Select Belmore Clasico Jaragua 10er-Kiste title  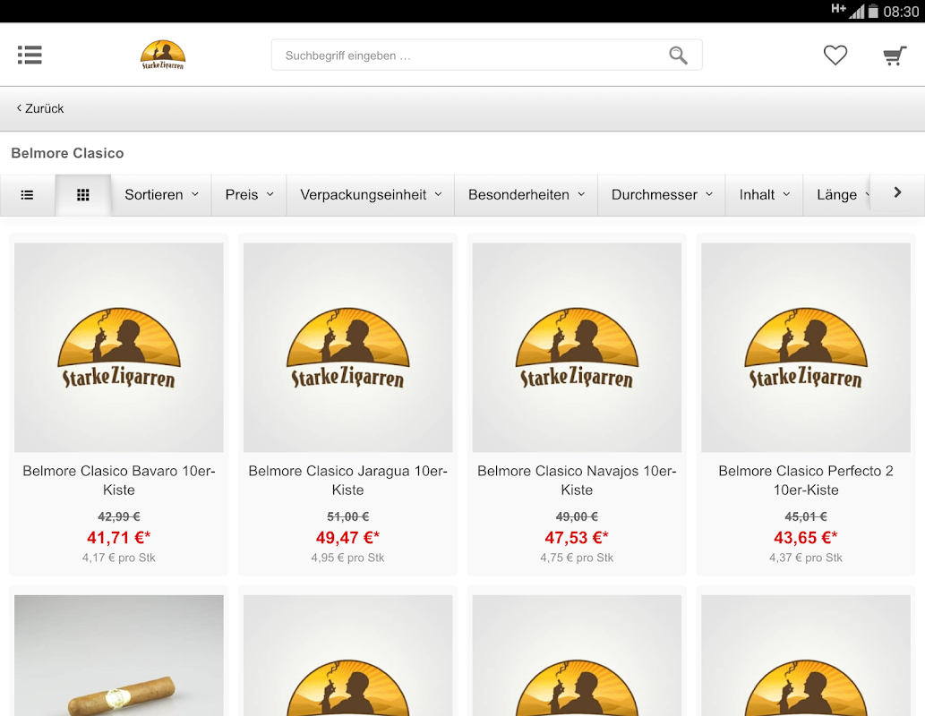[347, 480]
